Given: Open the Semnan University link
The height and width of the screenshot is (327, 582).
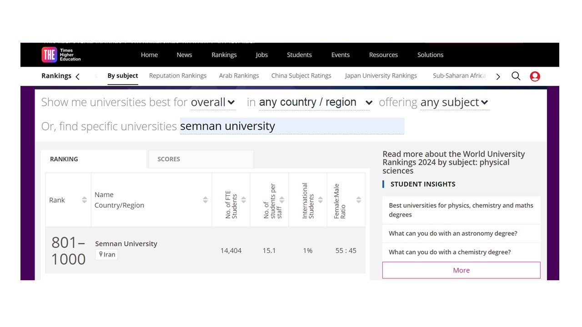Looking at the screenshot, I should [126, 244].
